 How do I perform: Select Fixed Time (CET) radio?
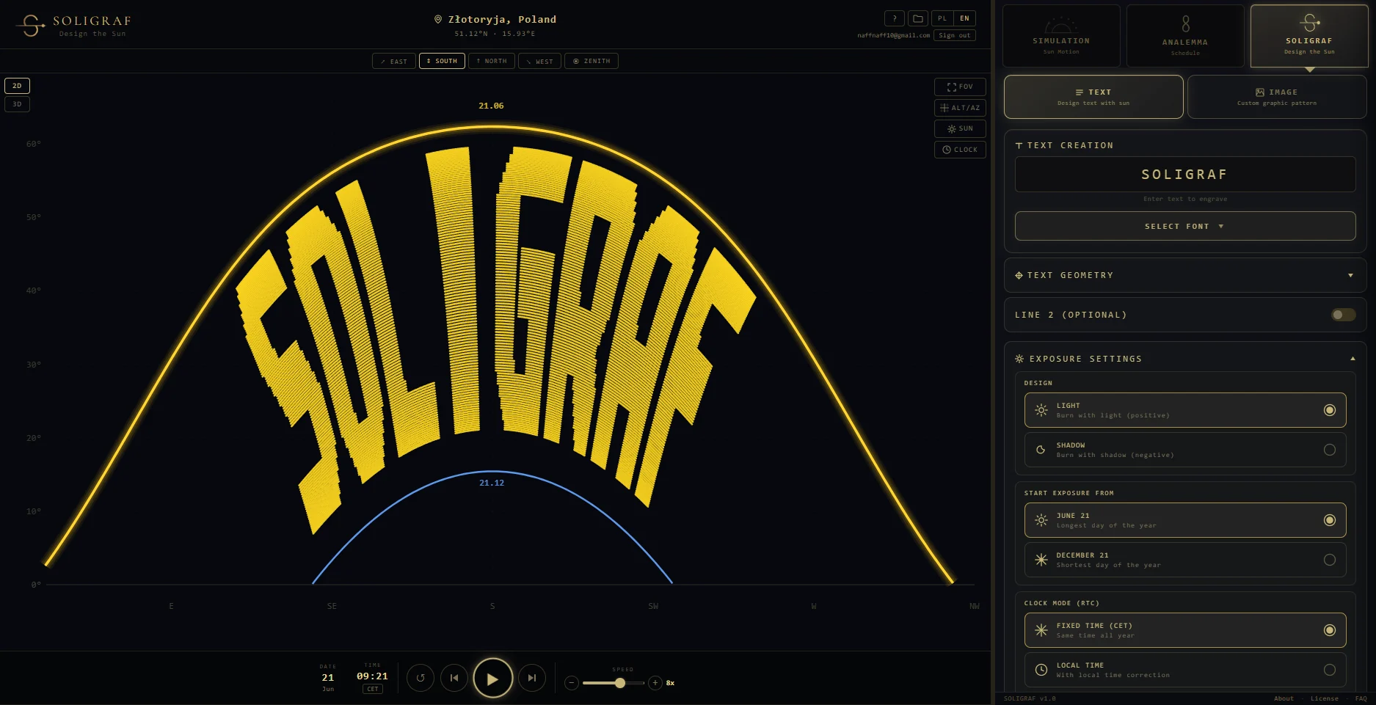[x=1330, y=630]
